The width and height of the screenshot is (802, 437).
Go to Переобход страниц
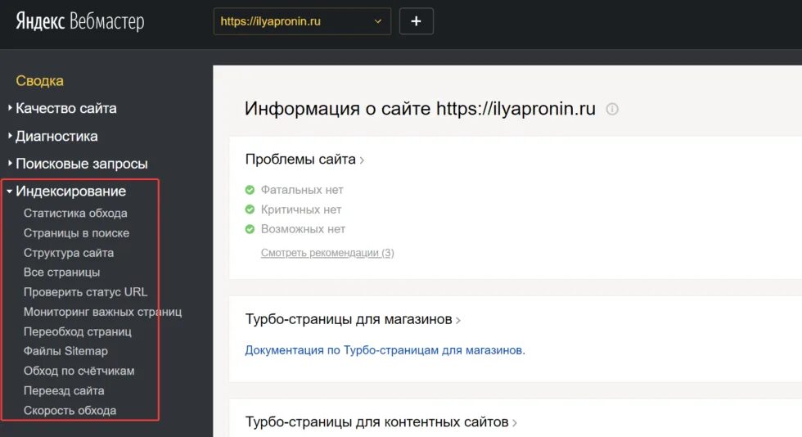click(x=77, y=331)
